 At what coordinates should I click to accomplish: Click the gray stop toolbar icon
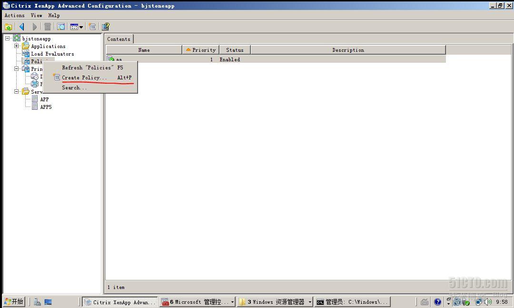48,27
